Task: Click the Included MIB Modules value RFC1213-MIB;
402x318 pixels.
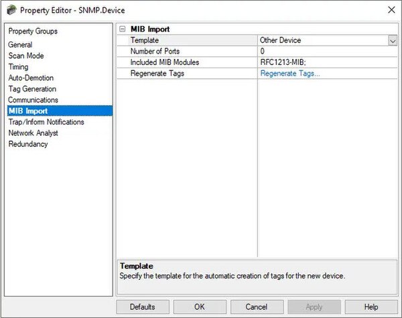Action: 328,62
